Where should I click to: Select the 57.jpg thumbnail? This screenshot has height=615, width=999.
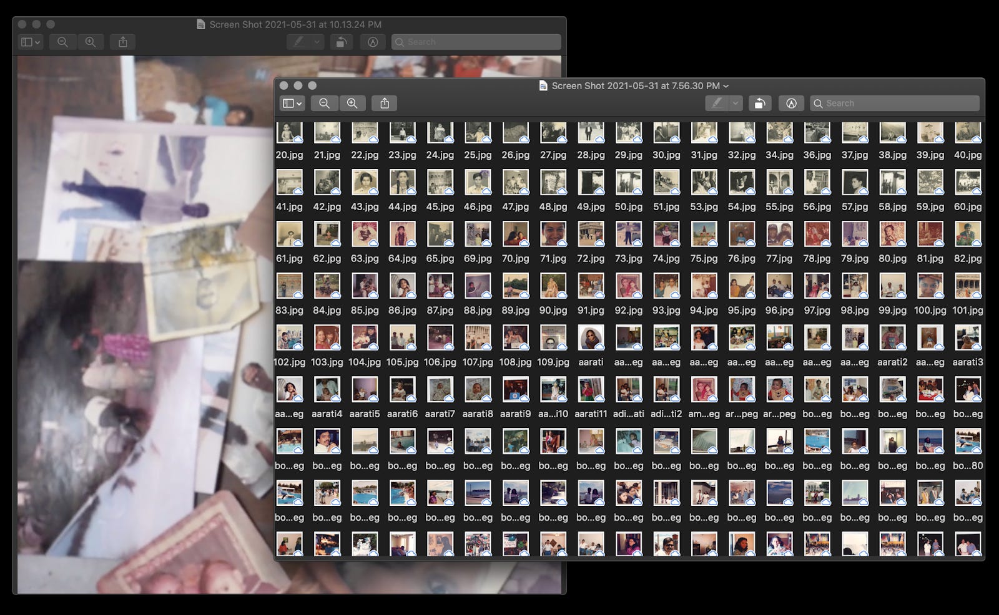(855, 182)
